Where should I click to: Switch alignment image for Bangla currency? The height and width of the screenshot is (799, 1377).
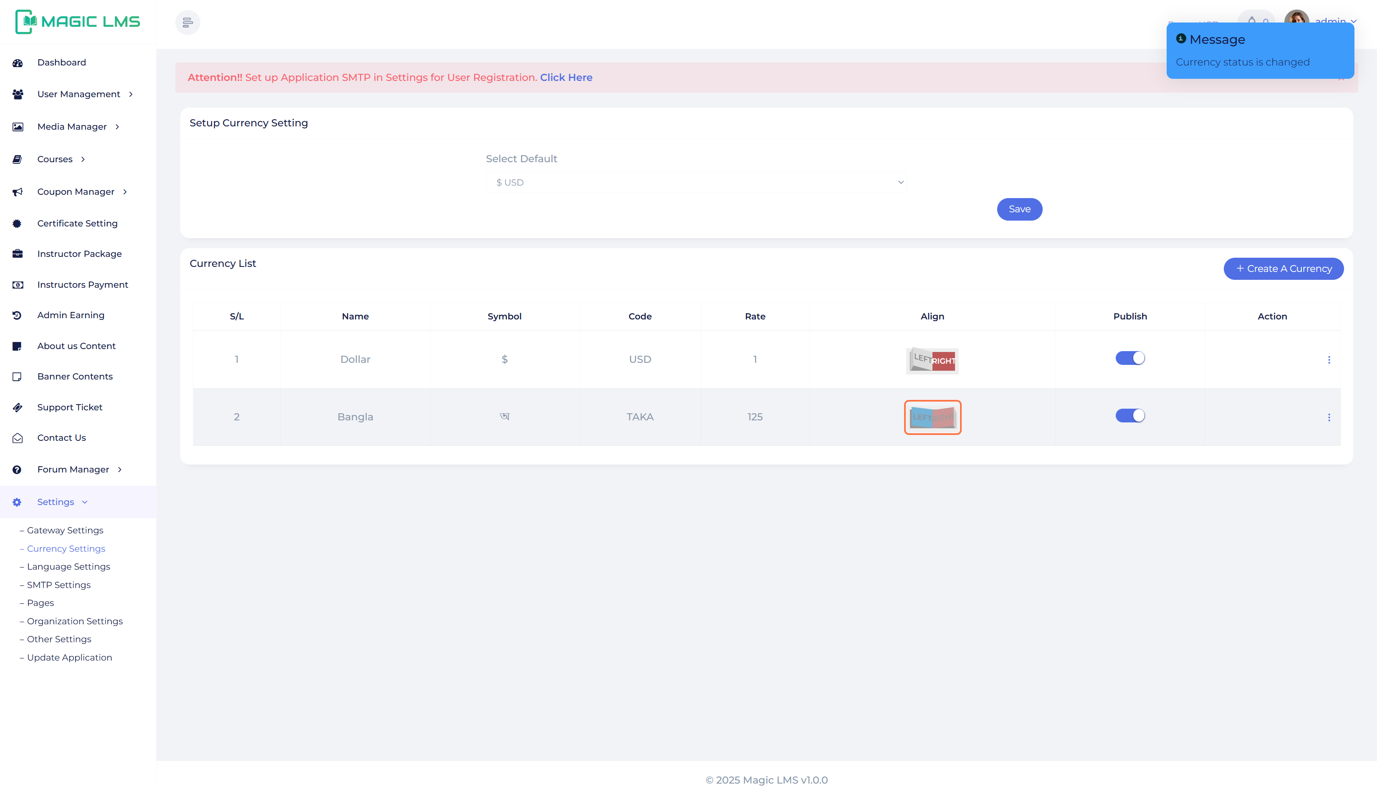(x=932, y=417)
